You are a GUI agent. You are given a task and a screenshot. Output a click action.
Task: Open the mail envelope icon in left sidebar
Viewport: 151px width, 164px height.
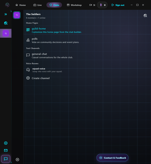(6, 150)
